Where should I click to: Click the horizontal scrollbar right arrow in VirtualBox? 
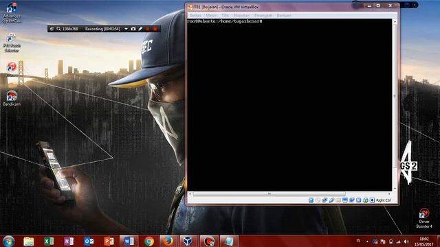pyautogui.click(x=389, y=193)
